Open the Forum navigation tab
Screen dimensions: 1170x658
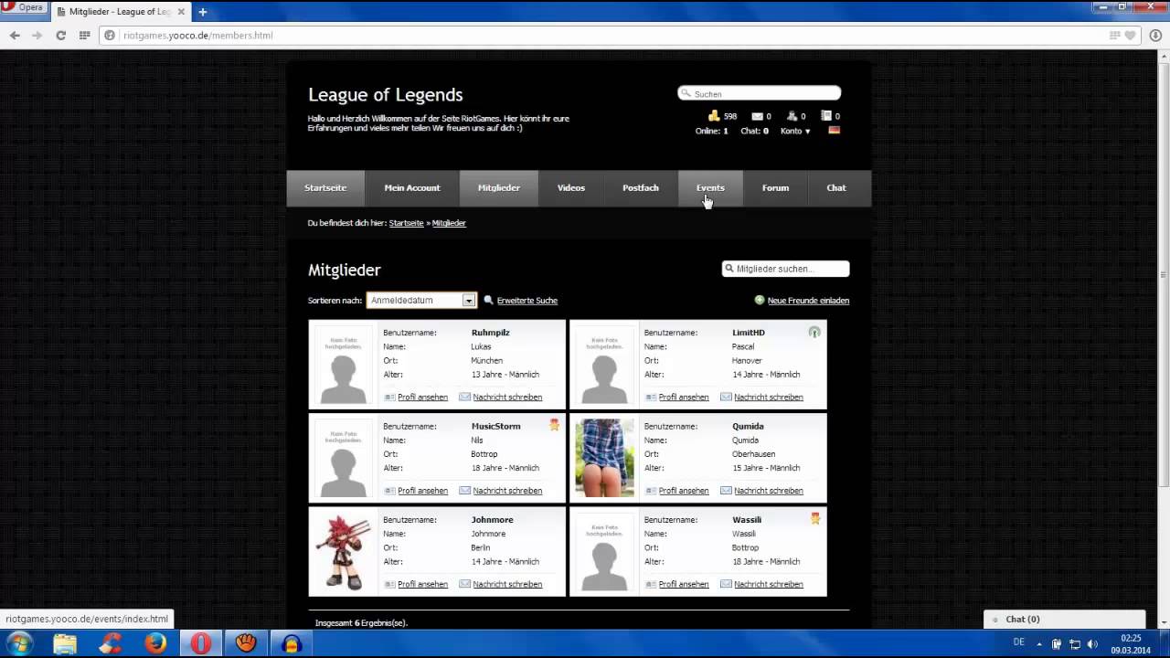tap(775, 188)
